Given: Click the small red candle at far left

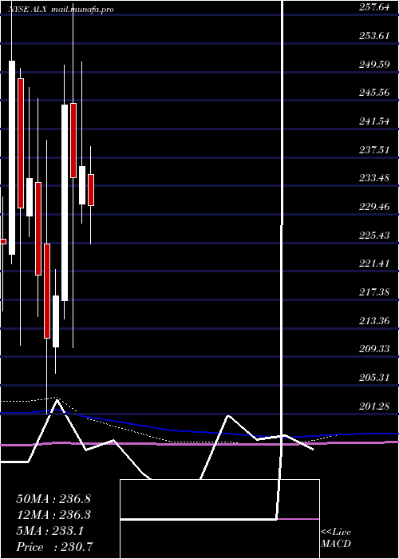Looking at the screenshot, I should [x=3, y=242].
